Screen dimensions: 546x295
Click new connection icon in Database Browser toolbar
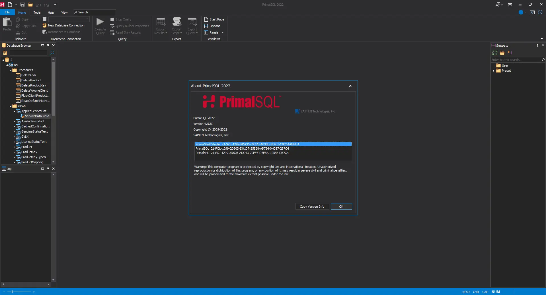coord(5,53)
